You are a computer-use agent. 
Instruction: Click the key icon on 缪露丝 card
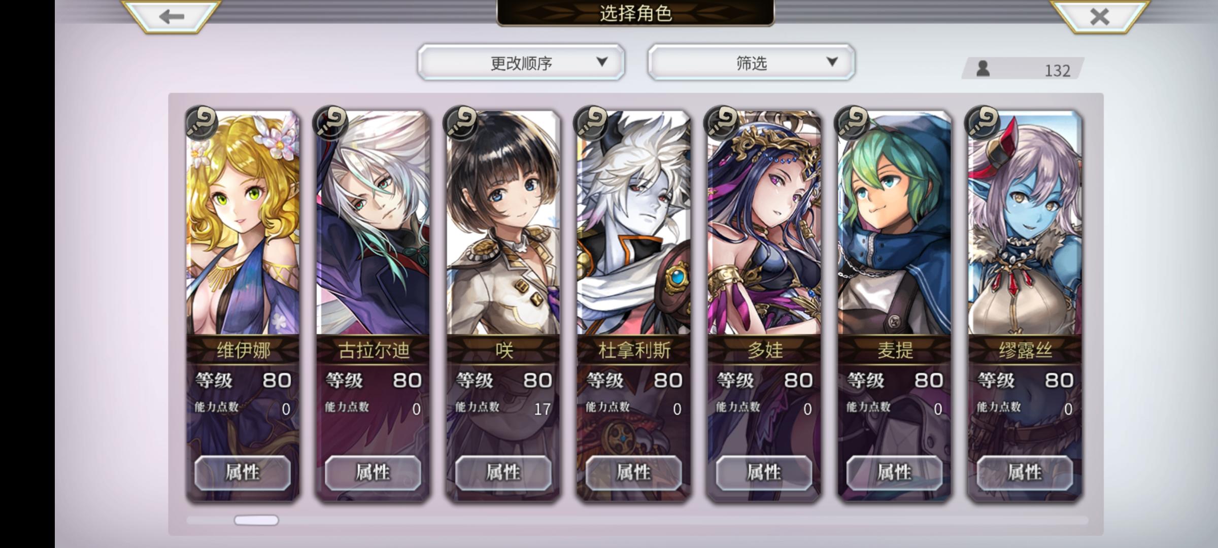point(984,122)
